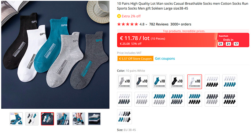Click the five-star rating icons
251x133 pixels.
click(128, 24)
